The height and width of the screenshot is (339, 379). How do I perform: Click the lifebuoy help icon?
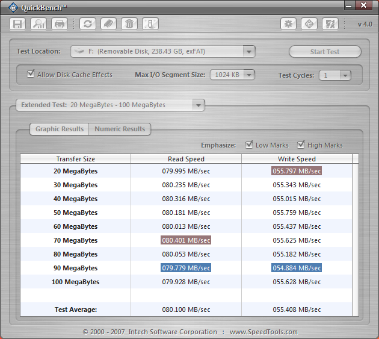click(x=309, y=24)
